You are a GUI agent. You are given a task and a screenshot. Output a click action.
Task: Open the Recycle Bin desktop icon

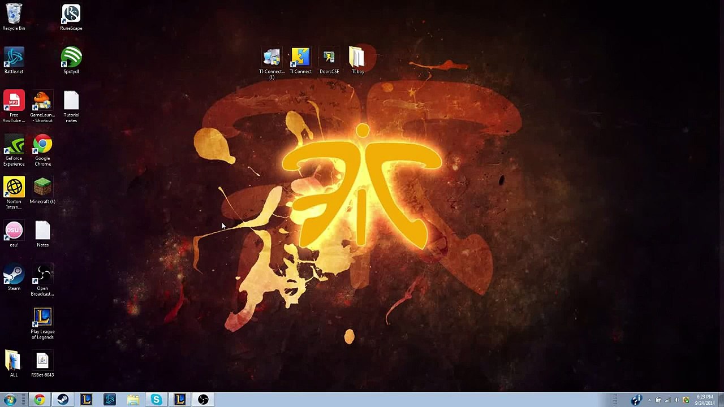tap(14, 18)
